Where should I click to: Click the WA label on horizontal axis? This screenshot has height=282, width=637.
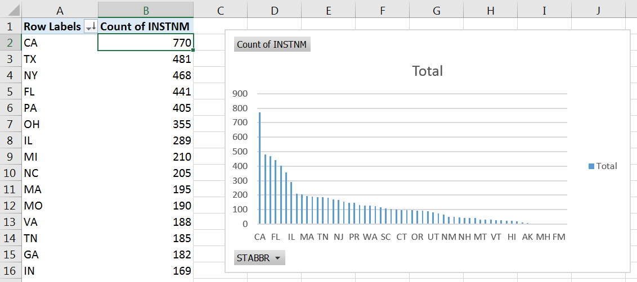click(370, 236)
